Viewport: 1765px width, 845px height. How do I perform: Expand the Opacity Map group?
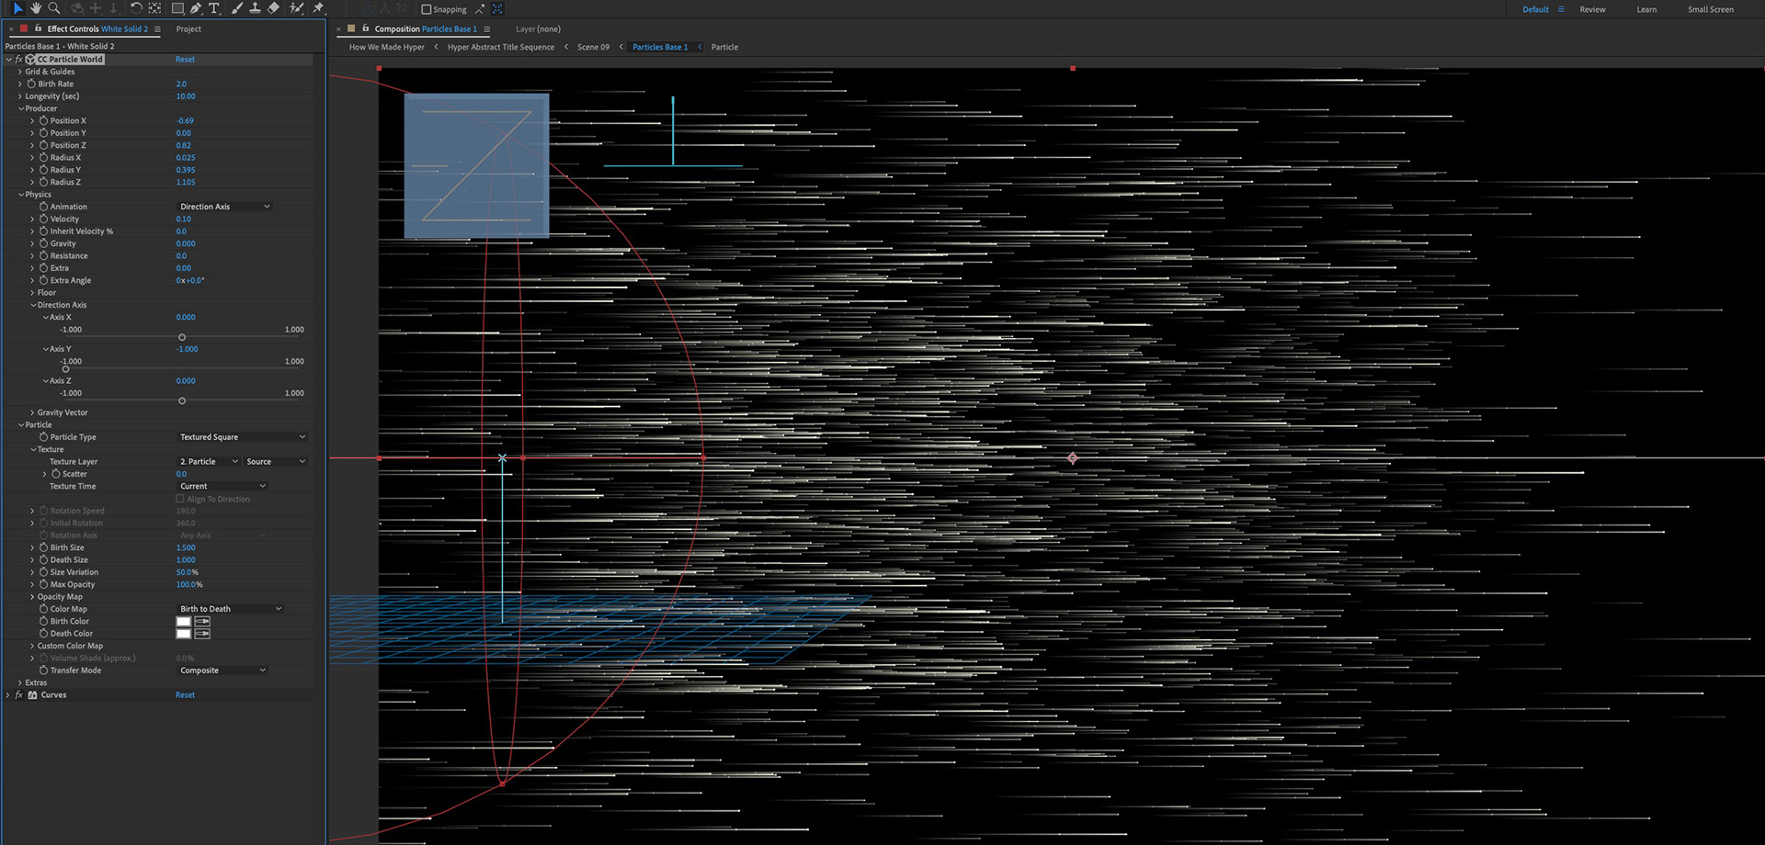point(32,597)
